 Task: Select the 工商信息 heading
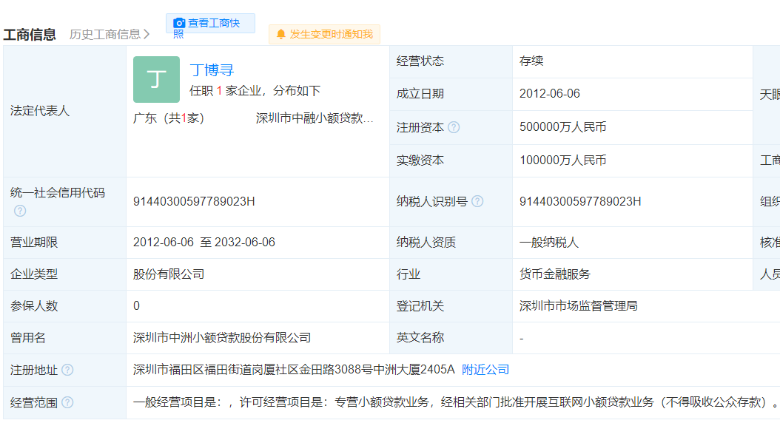30,34
